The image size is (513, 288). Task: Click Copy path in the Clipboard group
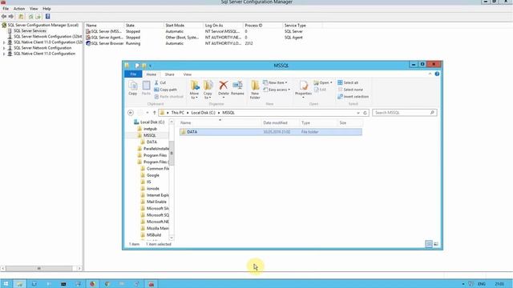(166, 90)
